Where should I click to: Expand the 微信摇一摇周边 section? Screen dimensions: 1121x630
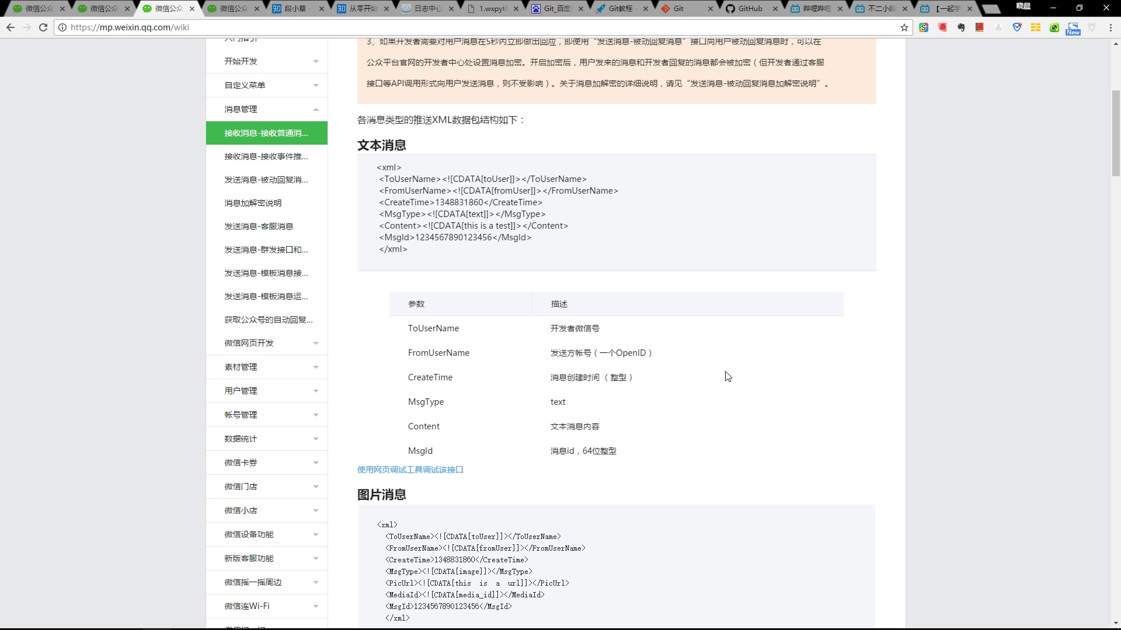tap(267, 582)
